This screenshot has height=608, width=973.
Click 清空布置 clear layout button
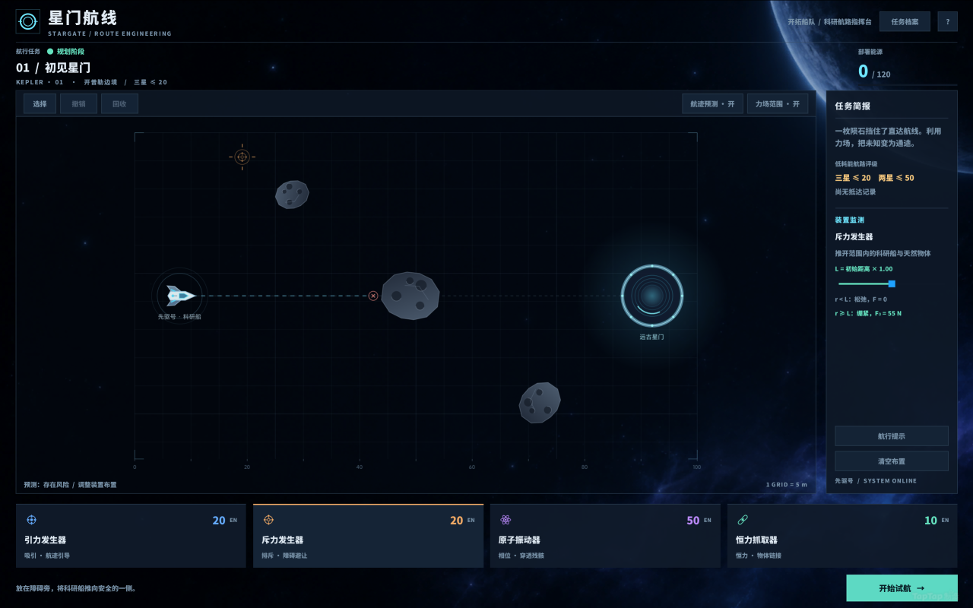point(891,461)
